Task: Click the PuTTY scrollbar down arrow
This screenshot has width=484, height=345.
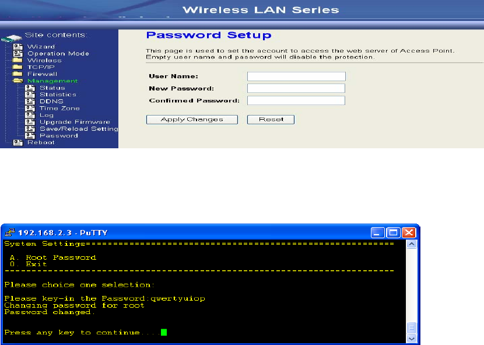Action: (412, 338)
